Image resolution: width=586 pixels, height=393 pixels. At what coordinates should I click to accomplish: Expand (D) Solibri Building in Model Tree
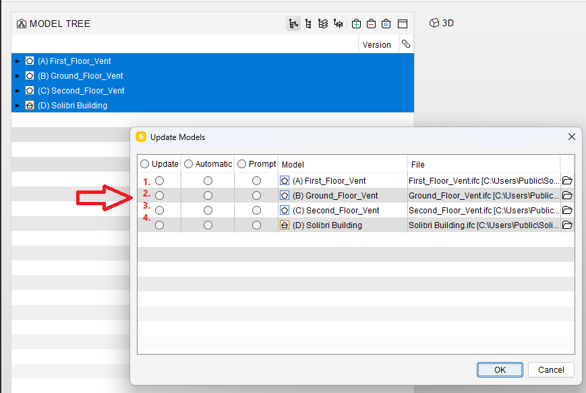(x=17, y=106)
